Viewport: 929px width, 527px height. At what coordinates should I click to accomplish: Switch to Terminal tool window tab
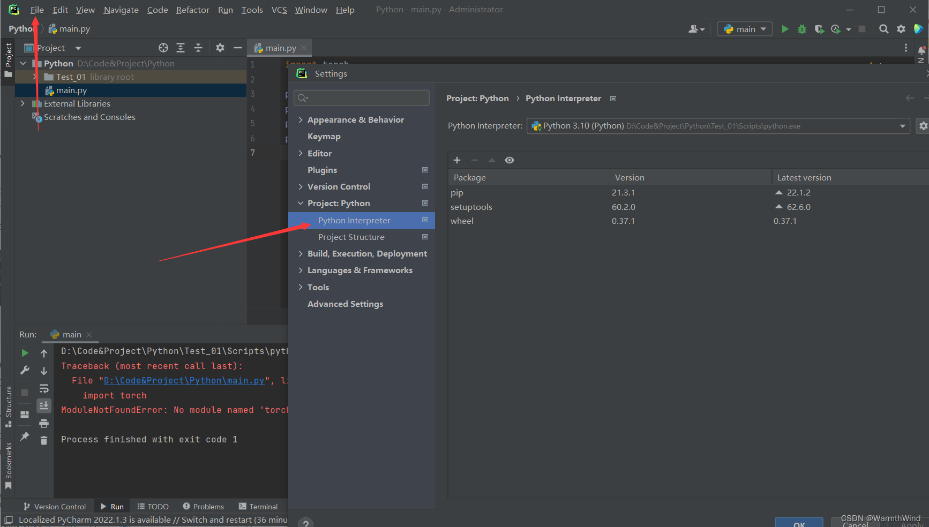point(258,507)
